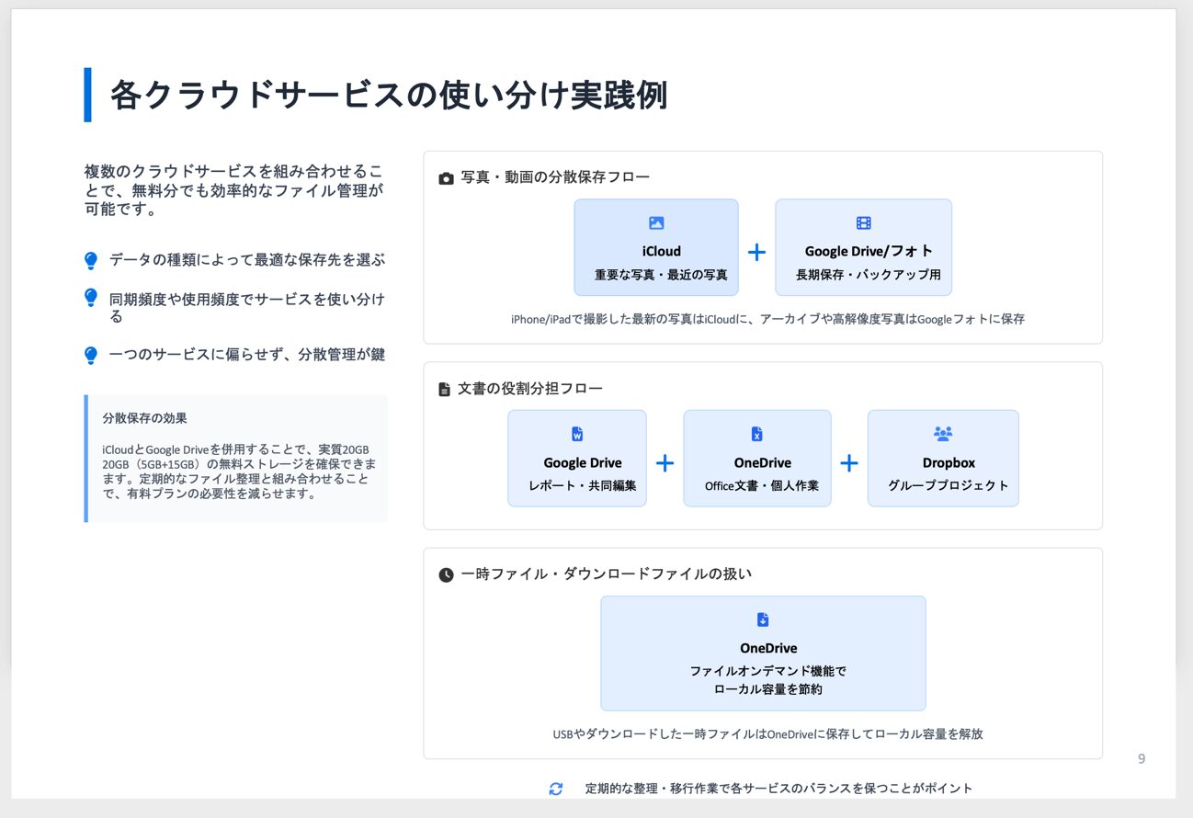Click the Word file icon above Google Drive
The width and height of the screenshot is (1193, 818).
tap(577, 435)
